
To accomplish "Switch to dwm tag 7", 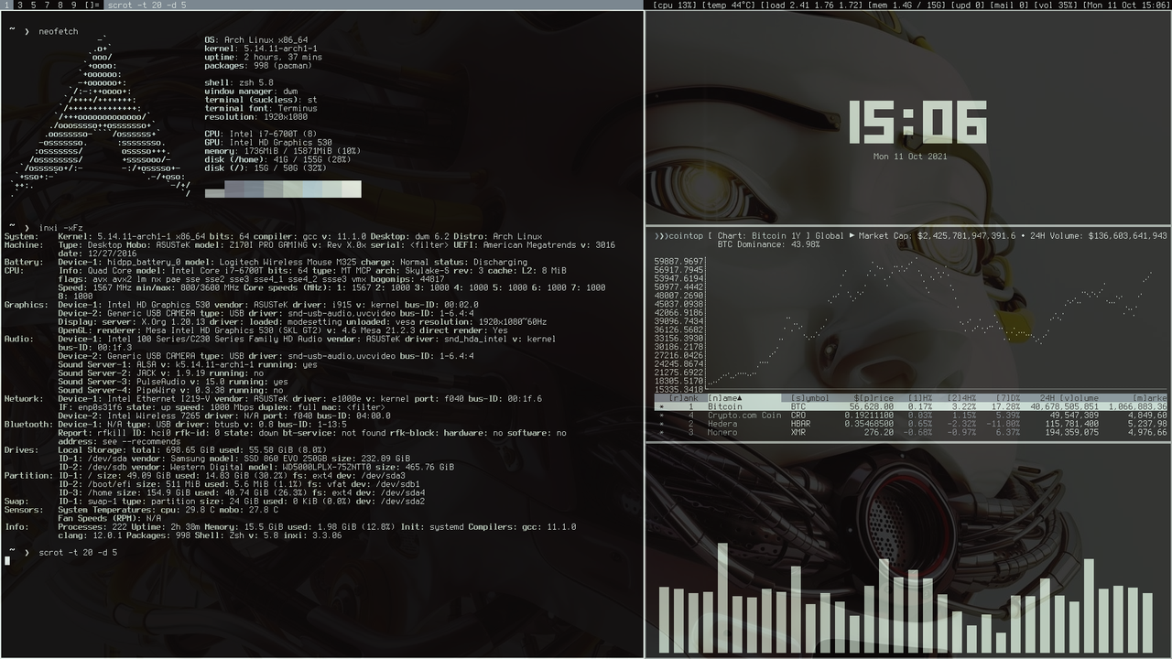I will click(47, 5).
